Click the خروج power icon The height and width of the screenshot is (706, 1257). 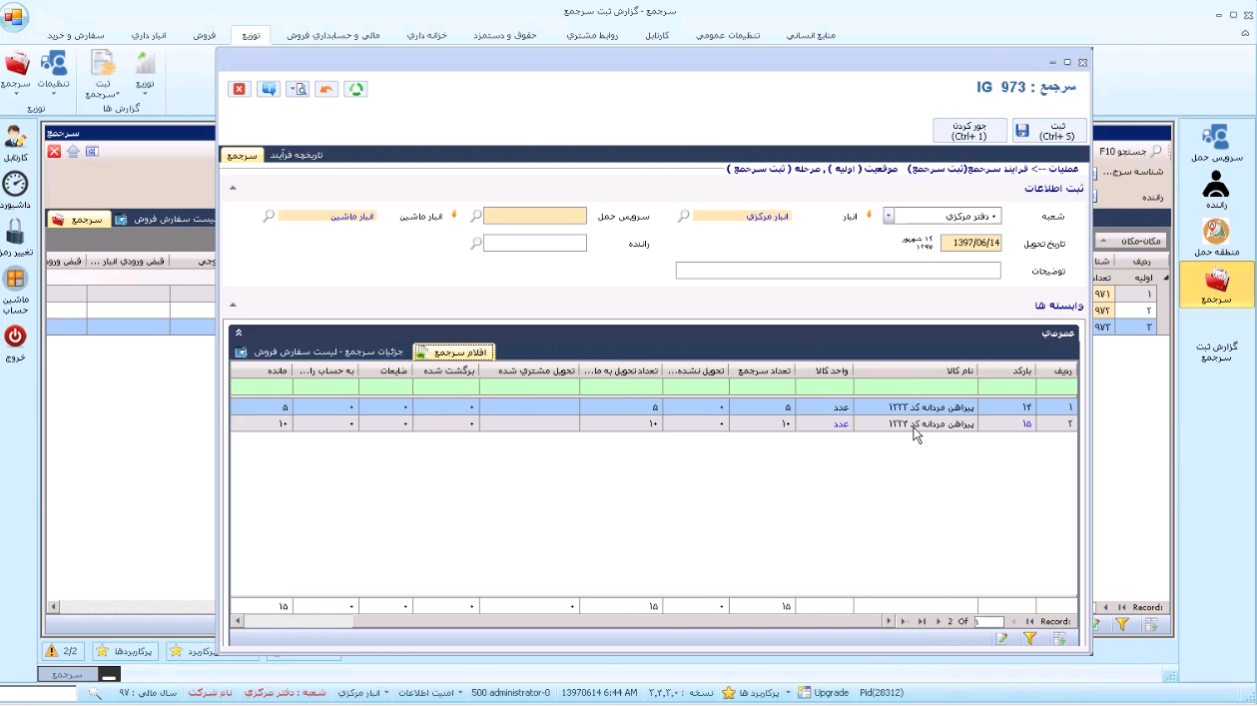coord(15,337)
